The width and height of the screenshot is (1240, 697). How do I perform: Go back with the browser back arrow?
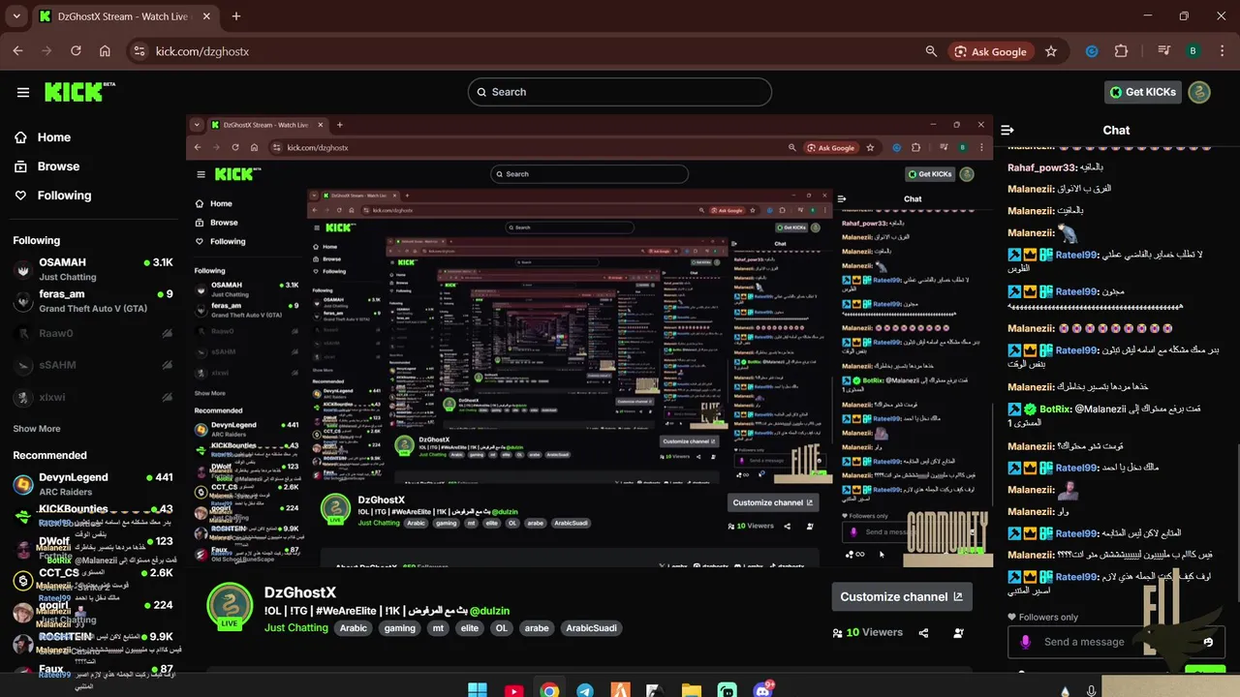click(17, 51)
